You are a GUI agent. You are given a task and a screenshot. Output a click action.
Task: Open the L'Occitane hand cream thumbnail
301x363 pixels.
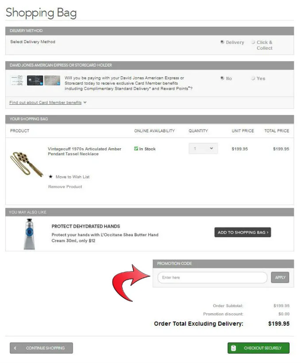point(29,234)
